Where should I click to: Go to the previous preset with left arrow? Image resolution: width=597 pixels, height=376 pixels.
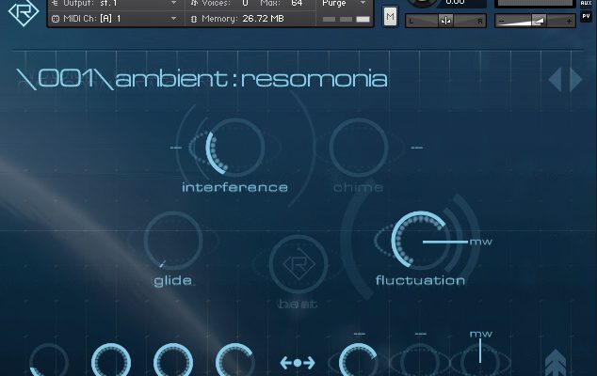(556, 79)
